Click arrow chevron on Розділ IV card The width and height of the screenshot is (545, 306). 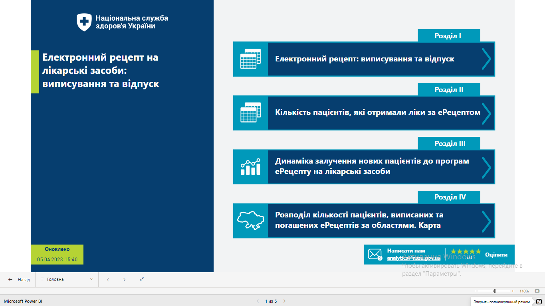pyautogui.click(x=486, y=221)
